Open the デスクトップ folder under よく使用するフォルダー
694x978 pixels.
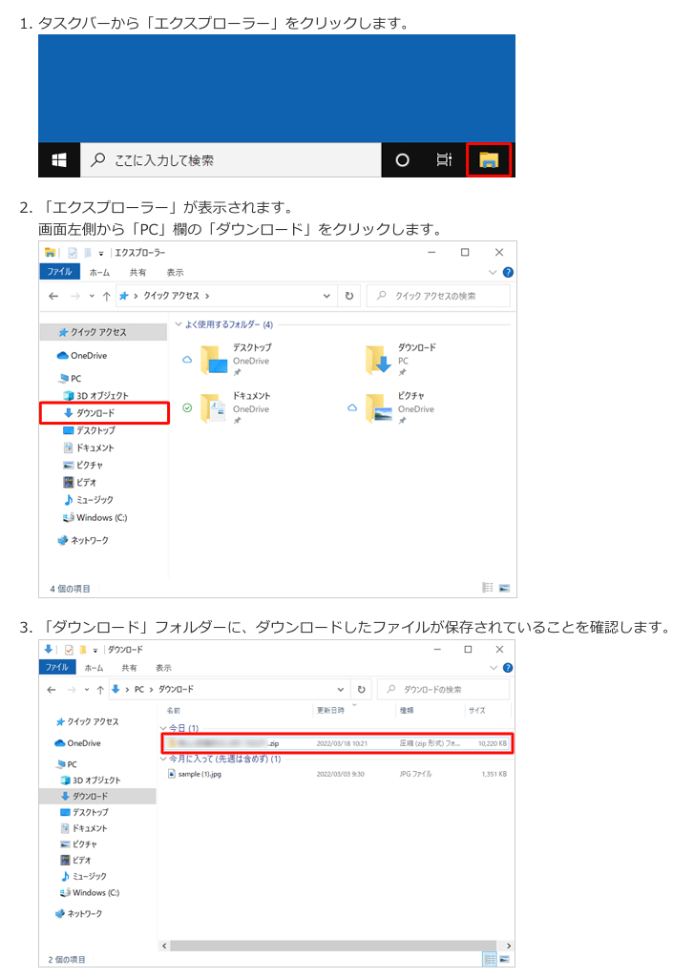(236, 361)
